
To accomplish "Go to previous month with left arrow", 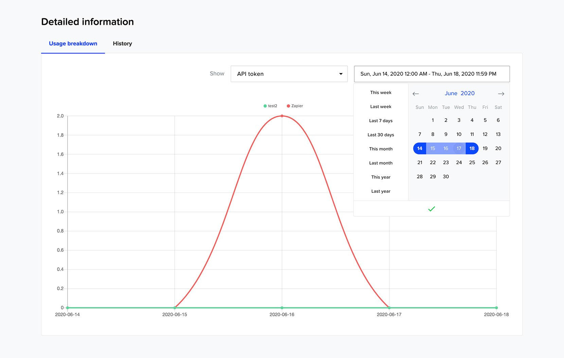I will 416,94.
